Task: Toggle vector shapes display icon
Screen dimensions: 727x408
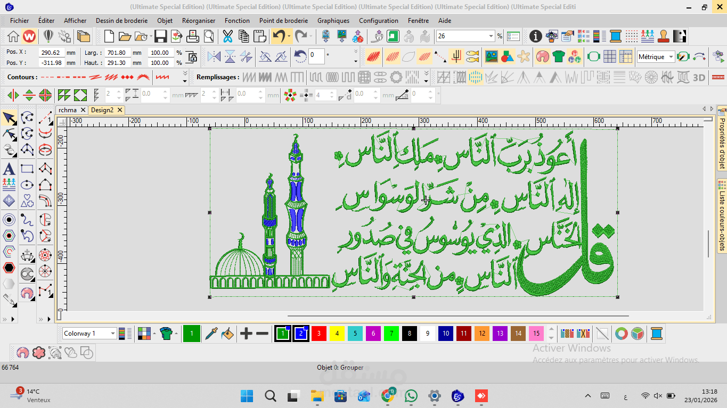Action: coord(507,56)
